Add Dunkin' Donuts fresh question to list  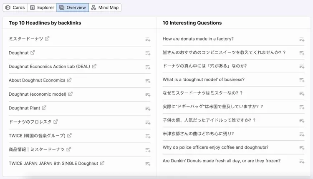point(302,161)
